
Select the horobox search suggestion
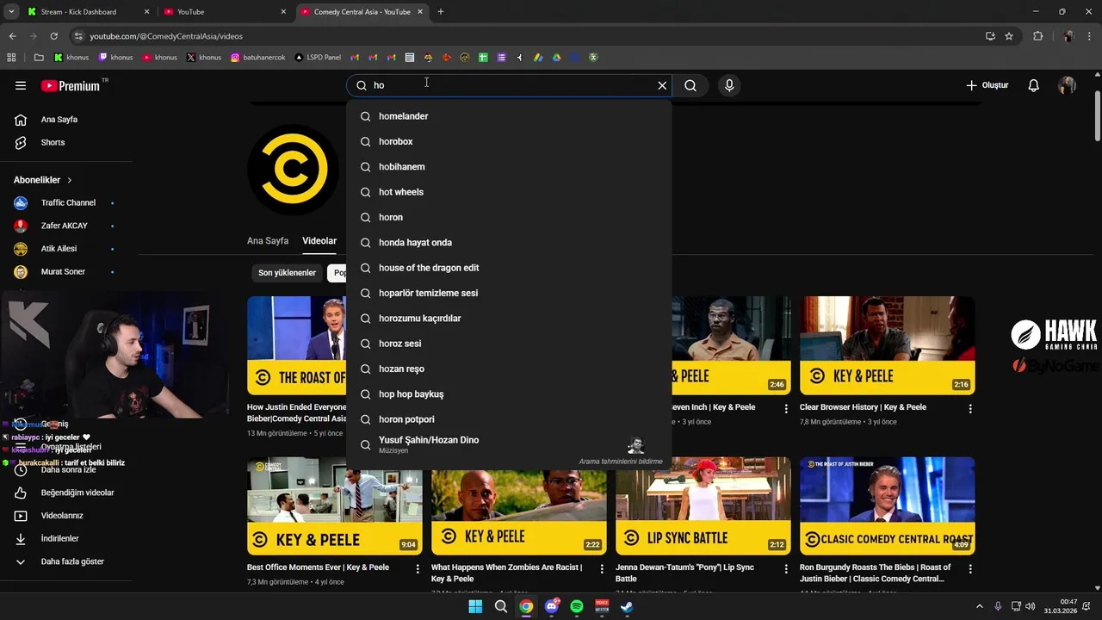click(509, 141)
